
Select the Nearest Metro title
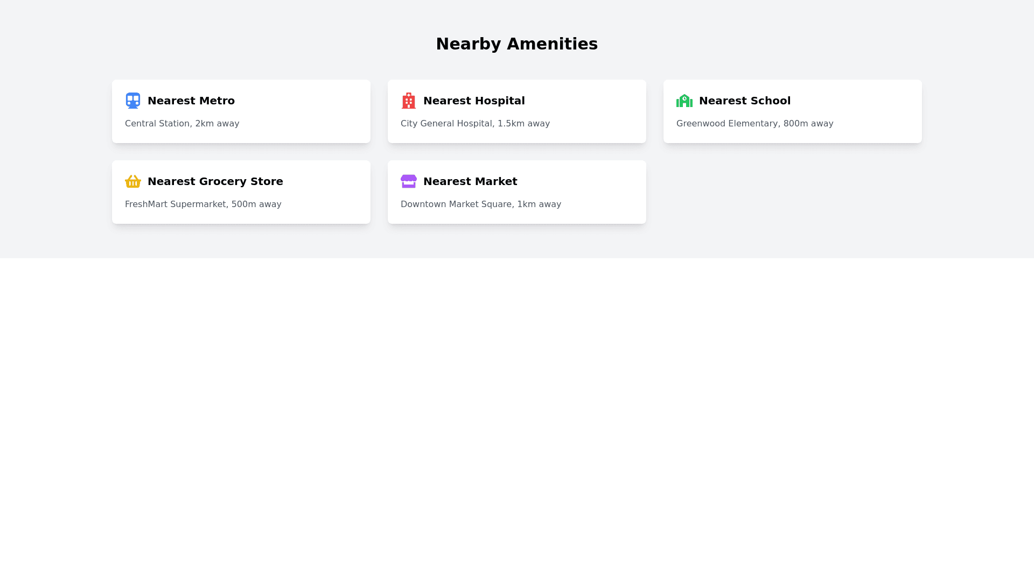[191, 101]
